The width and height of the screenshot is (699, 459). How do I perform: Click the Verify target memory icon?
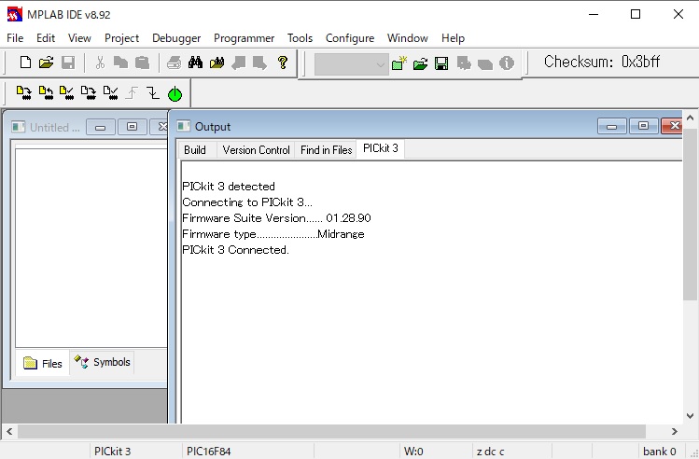pyautogui.click(x=67, y=92)
